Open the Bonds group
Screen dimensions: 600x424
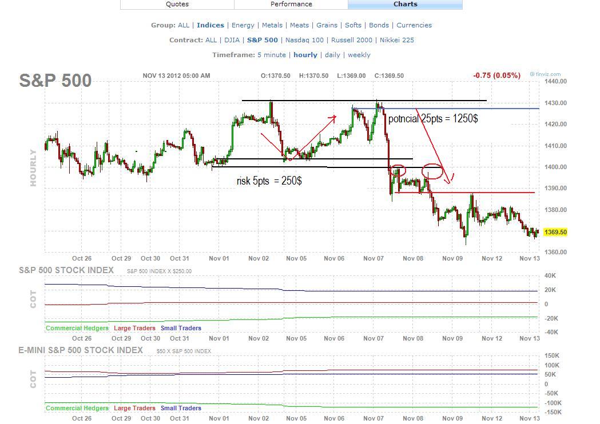tap(379, 25)
